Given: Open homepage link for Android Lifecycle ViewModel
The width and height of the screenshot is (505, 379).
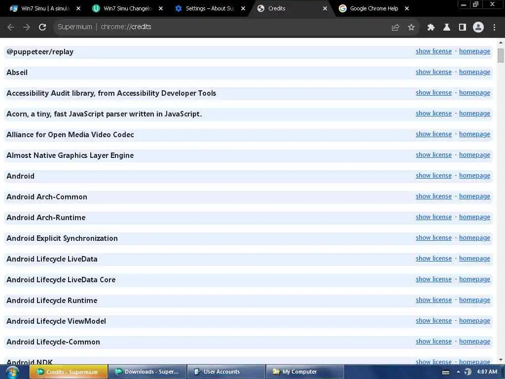Looking at the screenshot, I should tap(474, 321).
